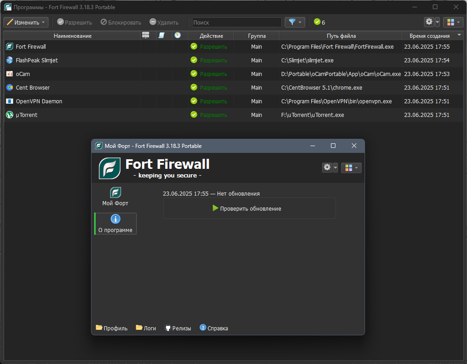
Task: Expand the Изменить edit dropdown
Action: click(26, 22)
